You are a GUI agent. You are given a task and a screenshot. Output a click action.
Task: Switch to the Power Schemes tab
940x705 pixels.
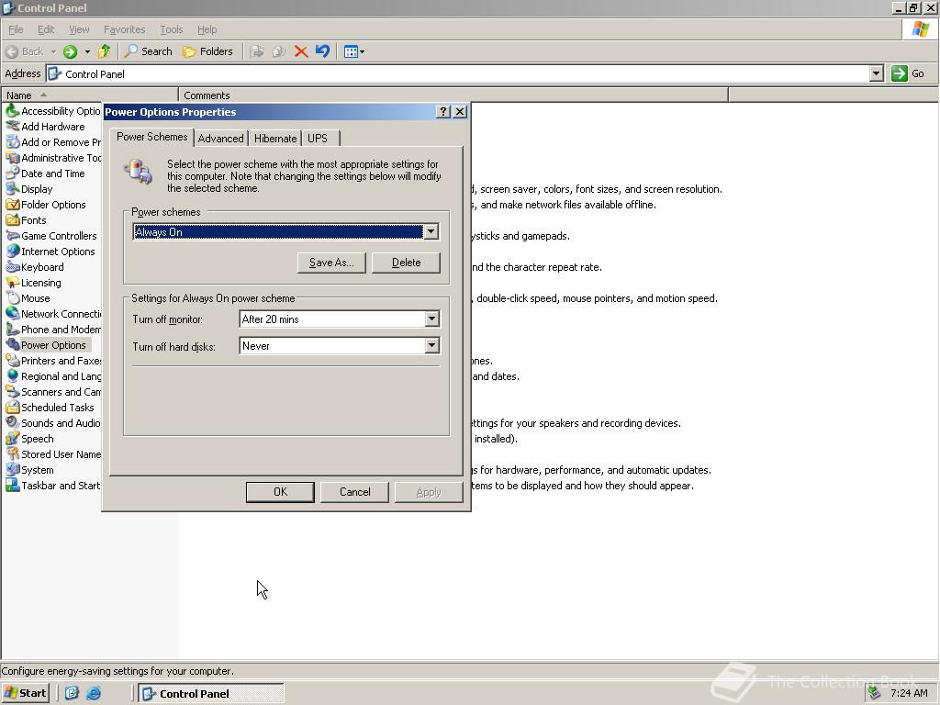coord(151,137)
